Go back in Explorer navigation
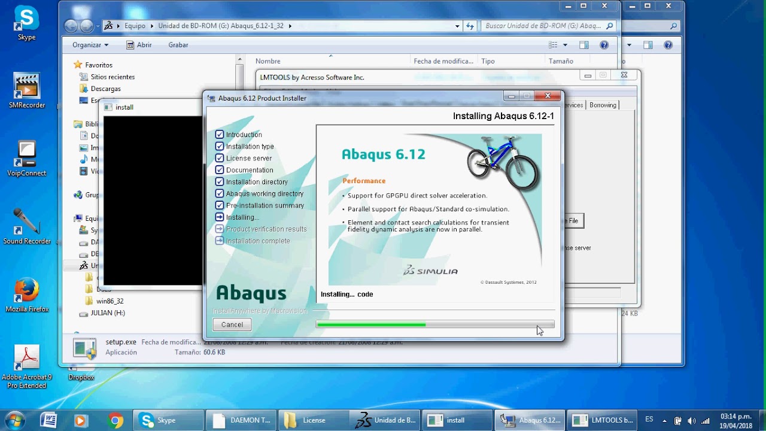 pos(72,26)
